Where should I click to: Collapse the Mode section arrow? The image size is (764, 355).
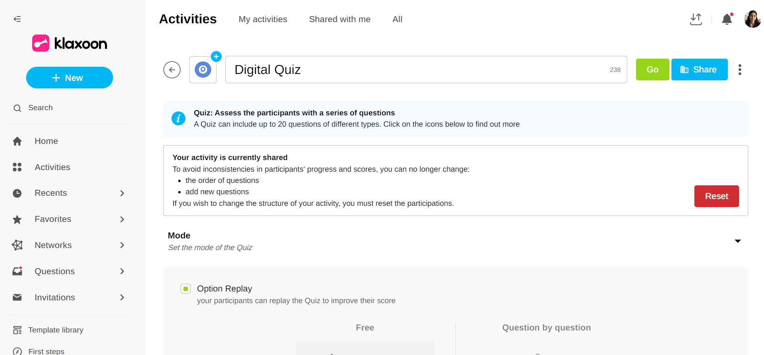737,241
